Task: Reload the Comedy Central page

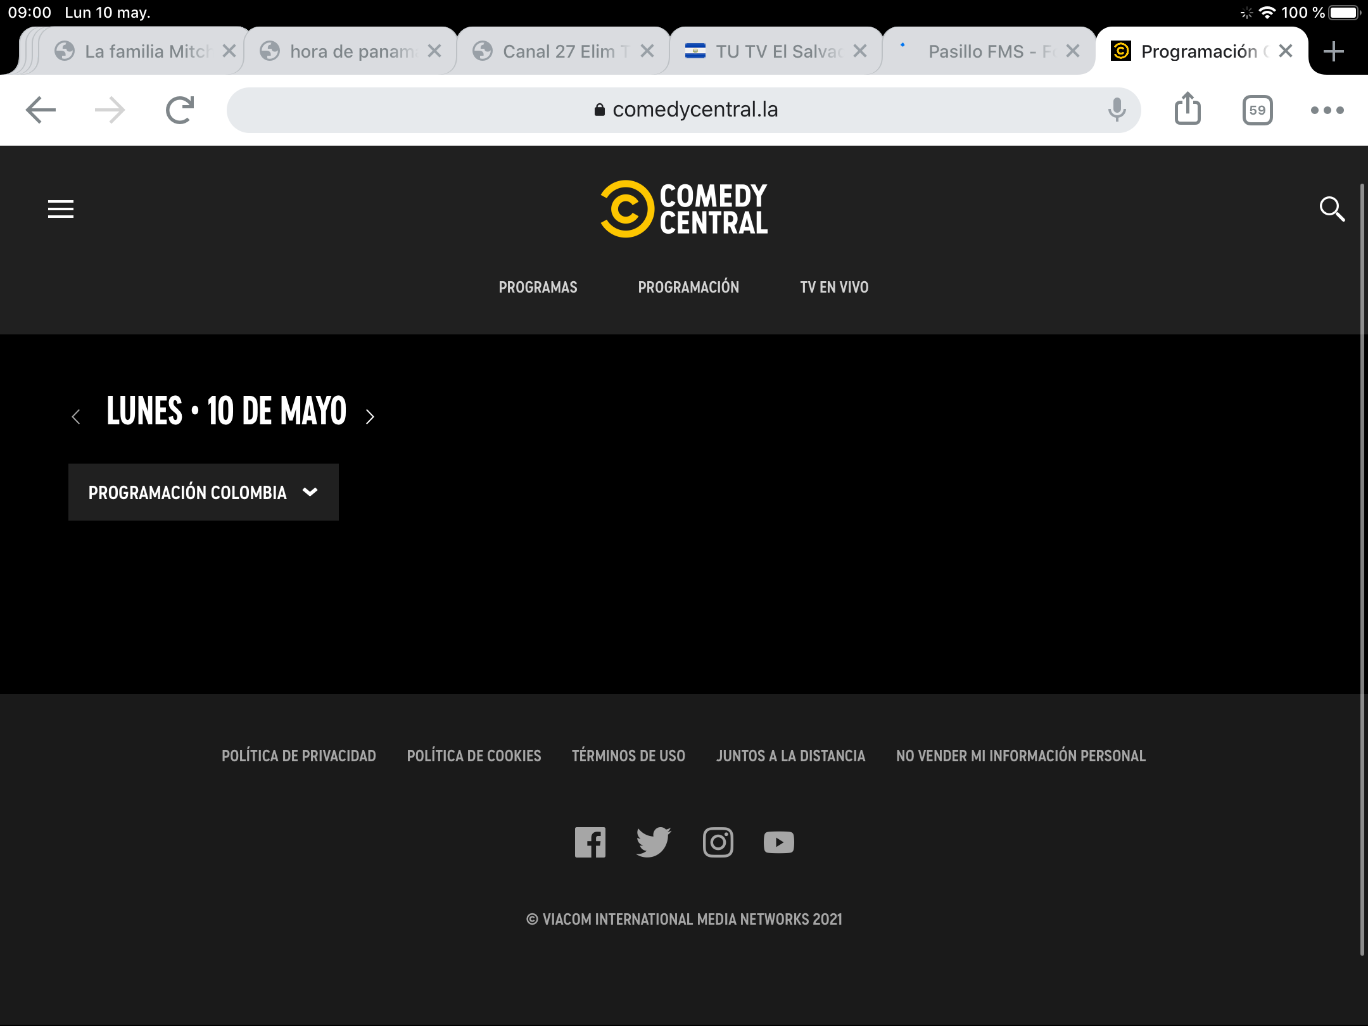Action: [x=180, y=110]
